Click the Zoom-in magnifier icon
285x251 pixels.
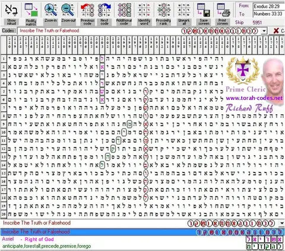click(x=51, y=10)
